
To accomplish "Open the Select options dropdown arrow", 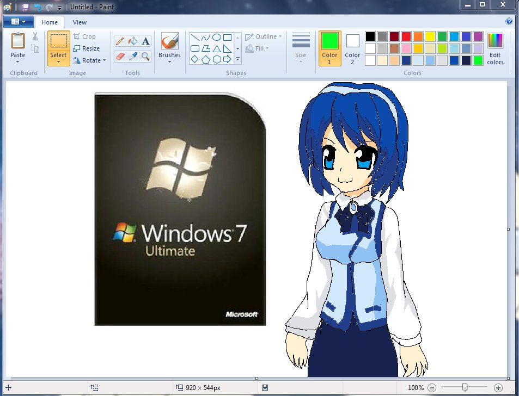I will (x=59, y=62).
